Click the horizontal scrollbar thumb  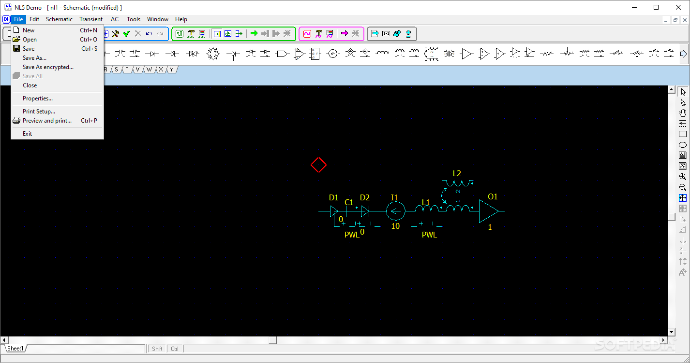(272, 340)
